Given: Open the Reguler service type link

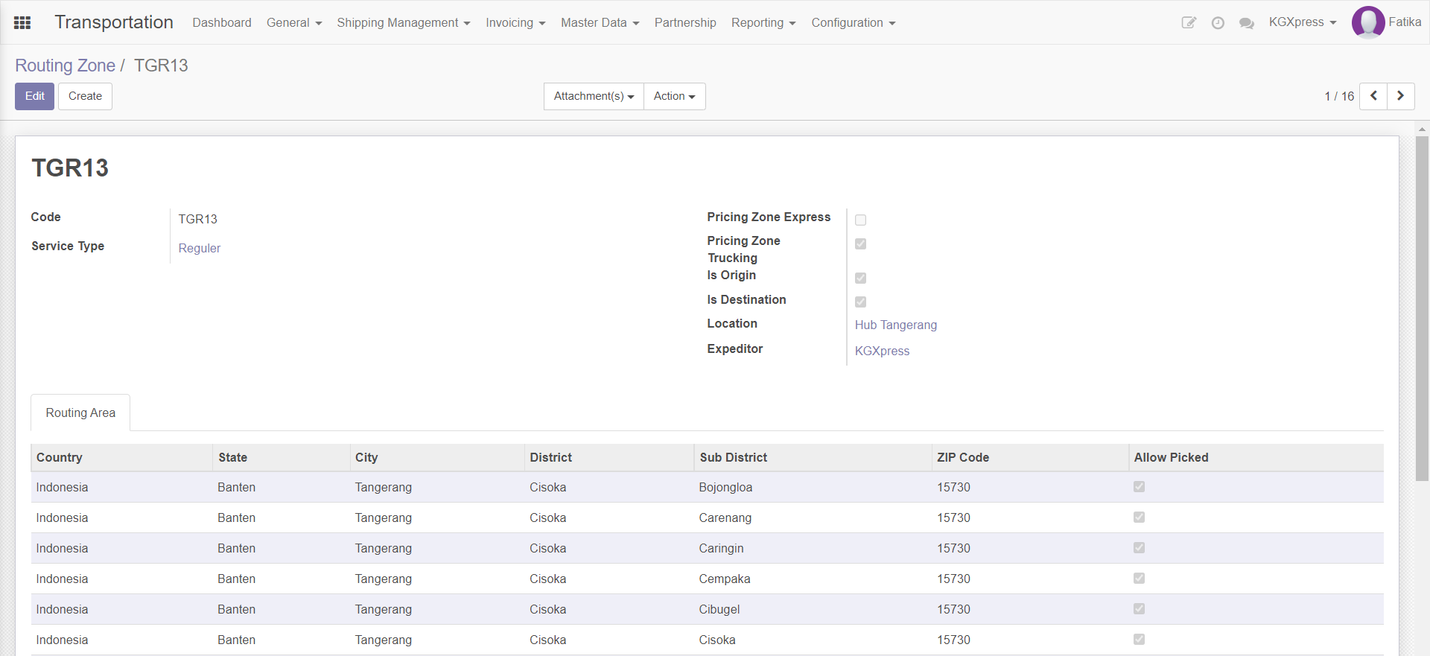Looking at the screenshot, I should [x=200, y=248].
